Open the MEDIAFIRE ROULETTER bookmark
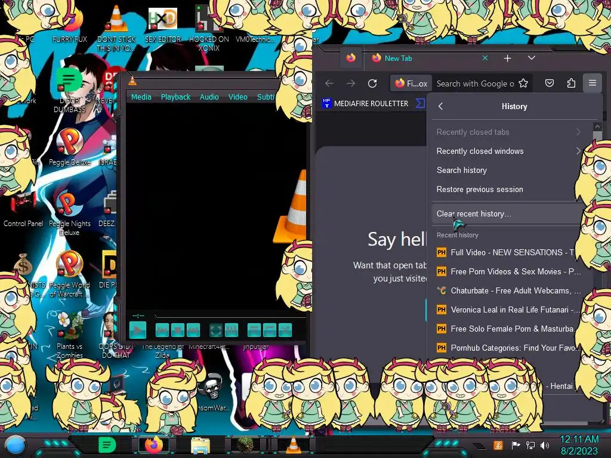The image size is (611, 458). pos(365,104)
